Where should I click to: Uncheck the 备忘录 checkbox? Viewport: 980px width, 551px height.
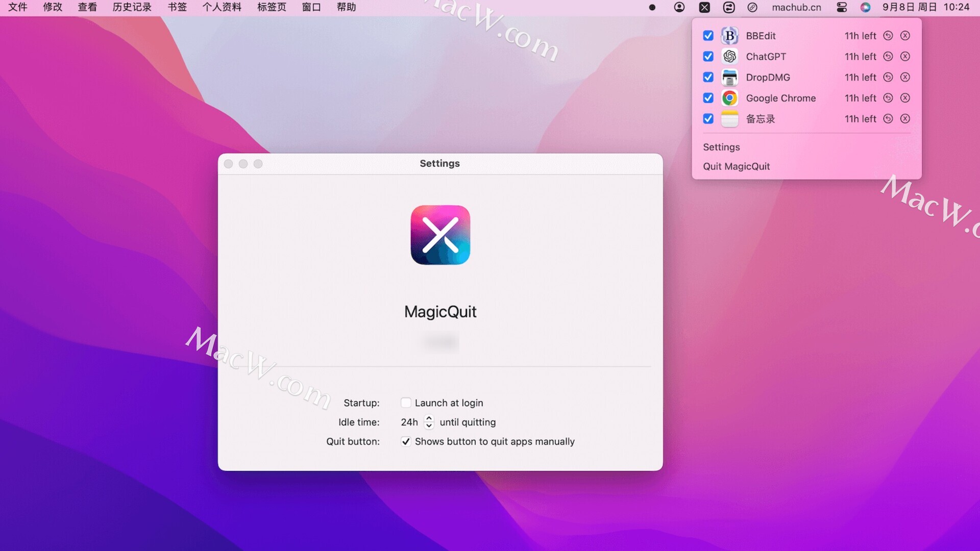coord(708,119)
